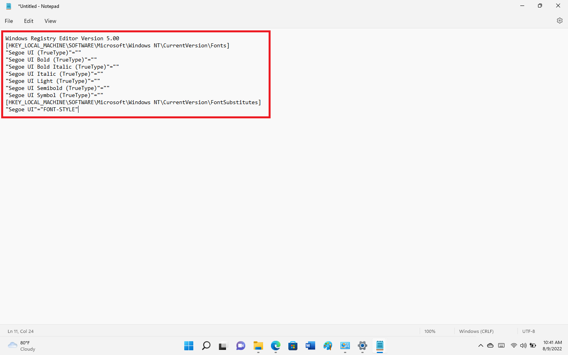The width and height of the screenshot is (568, 355).
Task: Click the "Segoe UI Semibold (TrueType)" line
Action: tap(58, 88)
